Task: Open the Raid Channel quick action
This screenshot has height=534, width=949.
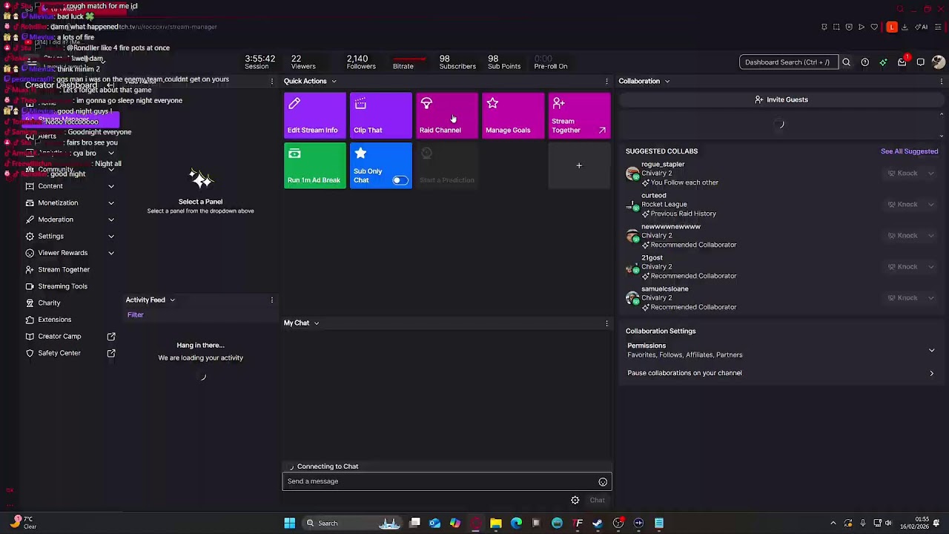Action: tap(446, 115)
